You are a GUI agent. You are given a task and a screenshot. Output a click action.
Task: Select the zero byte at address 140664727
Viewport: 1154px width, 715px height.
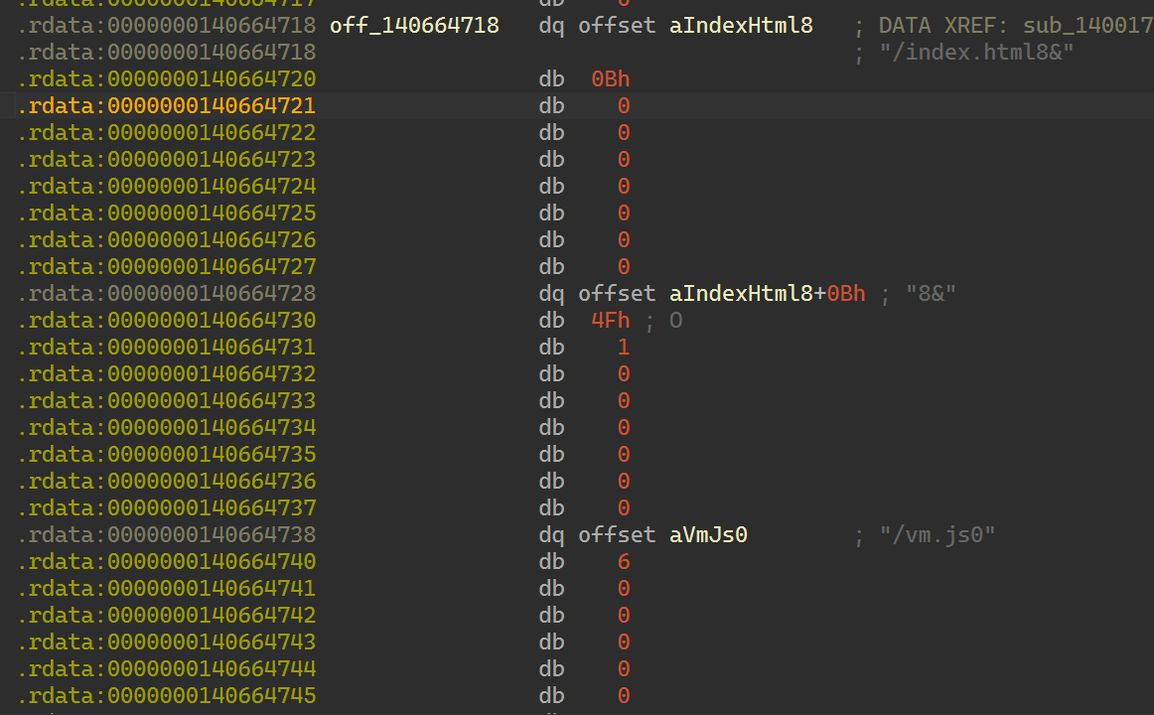[x=624, y=266]
